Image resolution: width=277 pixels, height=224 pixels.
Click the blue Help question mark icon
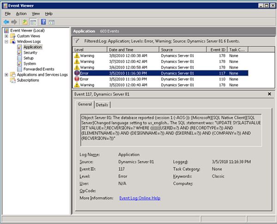click(43, 22)
